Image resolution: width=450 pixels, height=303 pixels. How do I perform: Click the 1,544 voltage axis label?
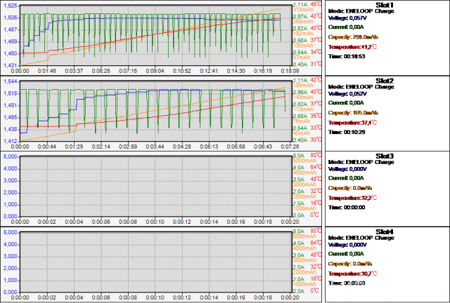pos(10,81)
